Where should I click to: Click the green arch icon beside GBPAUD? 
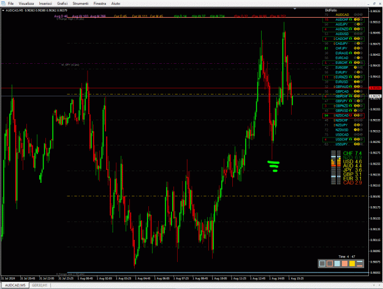point(351,87)
